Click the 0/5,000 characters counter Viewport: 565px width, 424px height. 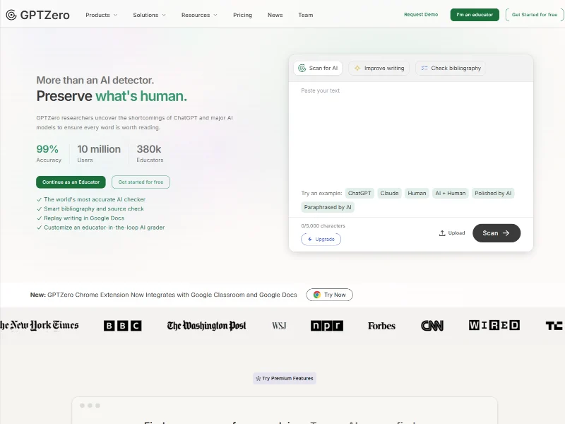(x=323, y=225)
